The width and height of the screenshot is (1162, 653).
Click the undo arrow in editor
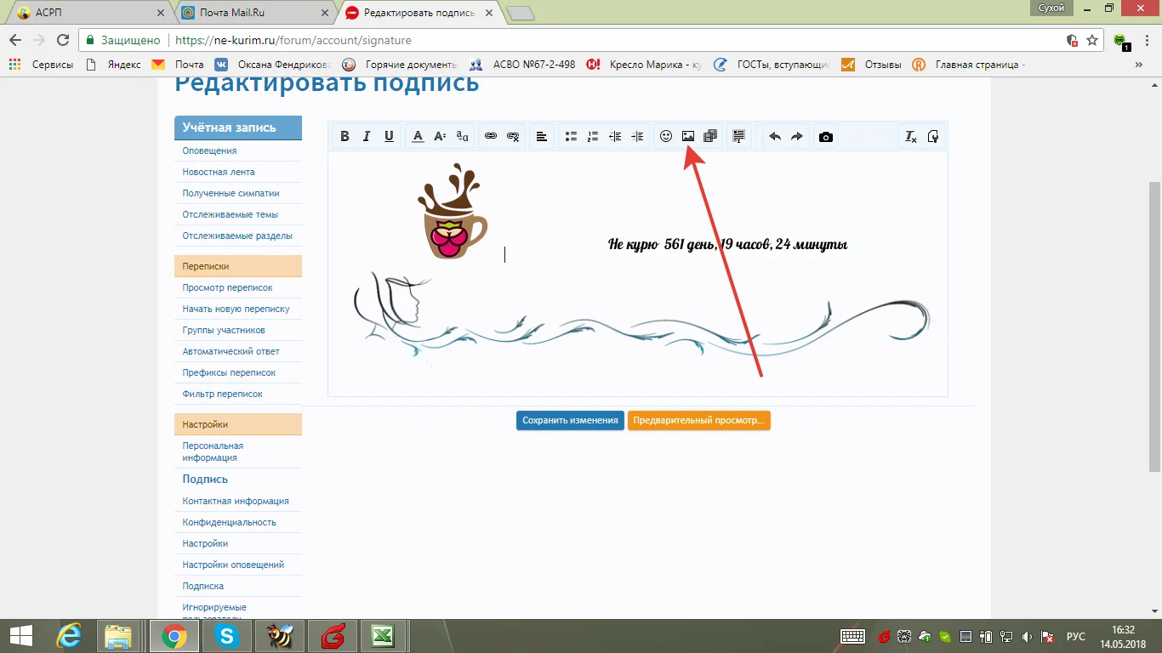tap(775, 137)
